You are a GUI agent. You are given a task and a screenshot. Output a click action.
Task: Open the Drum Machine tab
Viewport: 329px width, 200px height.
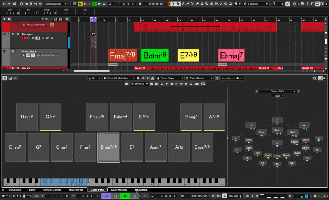tap(119, 190)
